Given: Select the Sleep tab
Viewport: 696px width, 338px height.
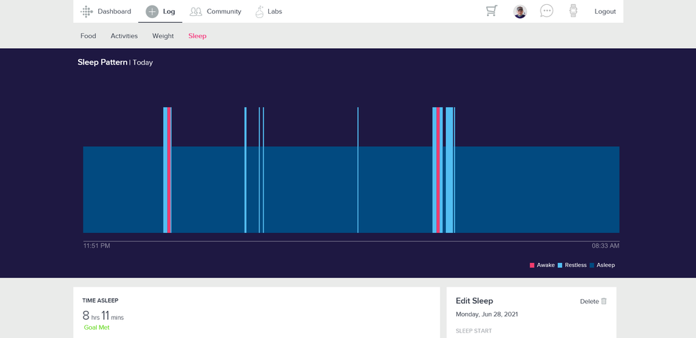Looking at the screenshot, I should pos(197,36).
